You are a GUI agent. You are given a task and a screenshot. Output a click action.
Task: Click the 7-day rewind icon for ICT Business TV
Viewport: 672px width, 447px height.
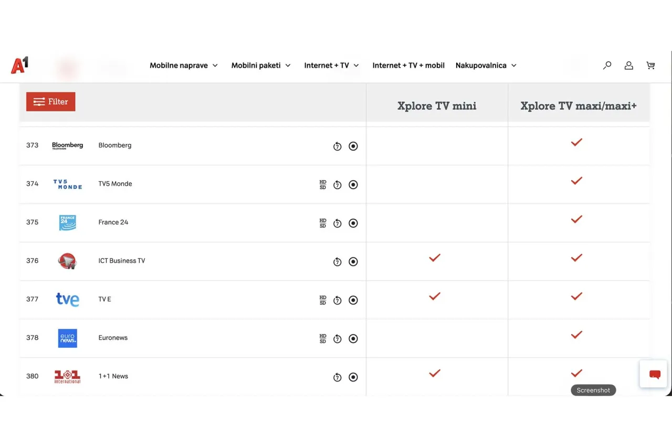(338, 261)
